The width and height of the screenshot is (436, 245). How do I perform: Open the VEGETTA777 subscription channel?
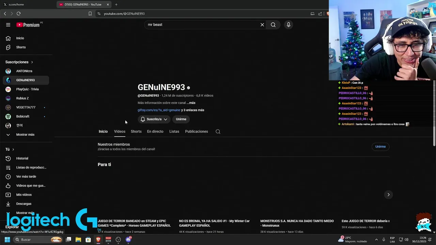pyautogui.click(x=26, y=108)
